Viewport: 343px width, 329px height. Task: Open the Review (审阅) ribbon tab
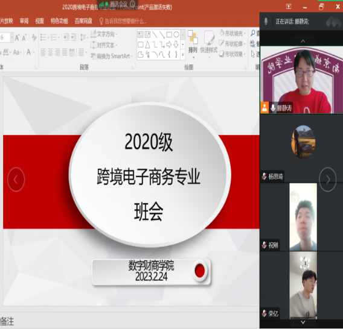point(24,21)
